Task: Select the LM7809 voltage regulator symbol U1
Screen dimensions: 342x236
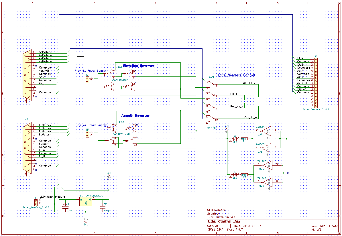Action: pos(85,201)
